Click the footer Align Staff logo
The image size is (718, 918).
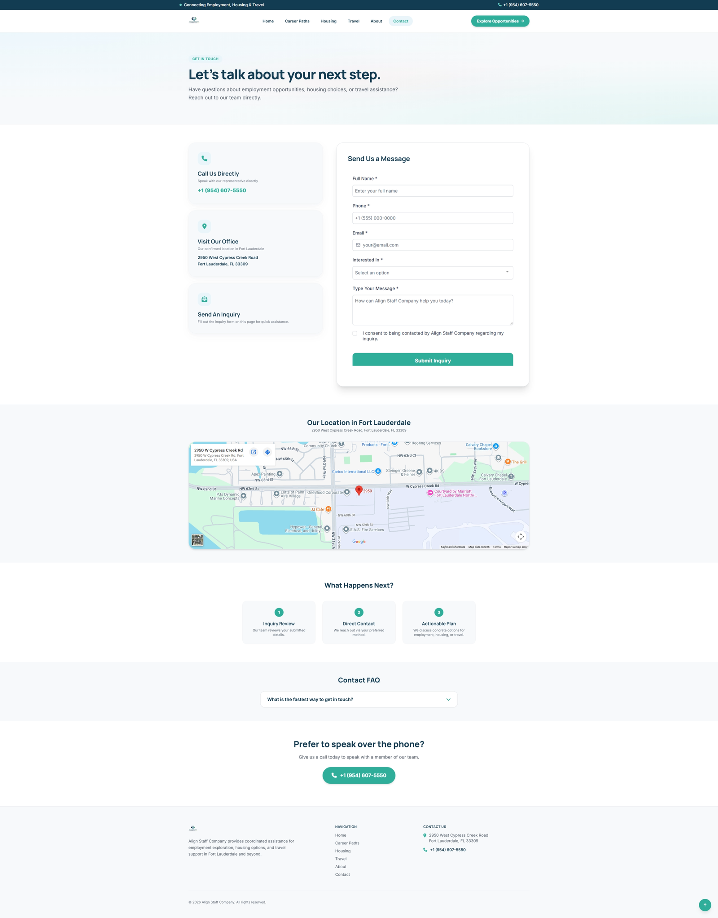click(x=193, y=828)
